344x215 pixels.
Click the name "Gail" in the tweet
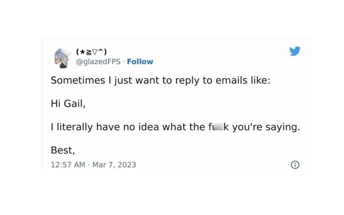pyautogui.click(x=74, y=104)
